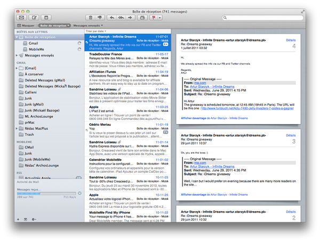This screenshot has width=320, height=242.
Task: Click into the search field
Action: point(262,18)
